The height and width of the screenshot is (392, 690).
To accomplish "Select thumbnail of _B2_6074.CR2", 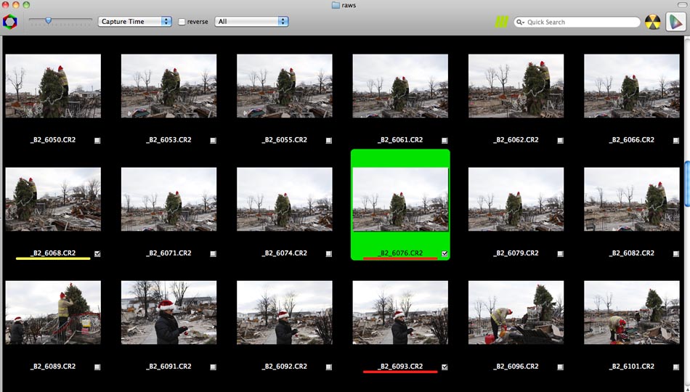I will [x=285, y=199].
